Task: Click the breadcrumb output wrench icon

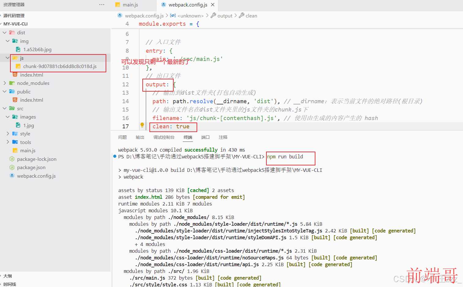Action: [213, 16]
